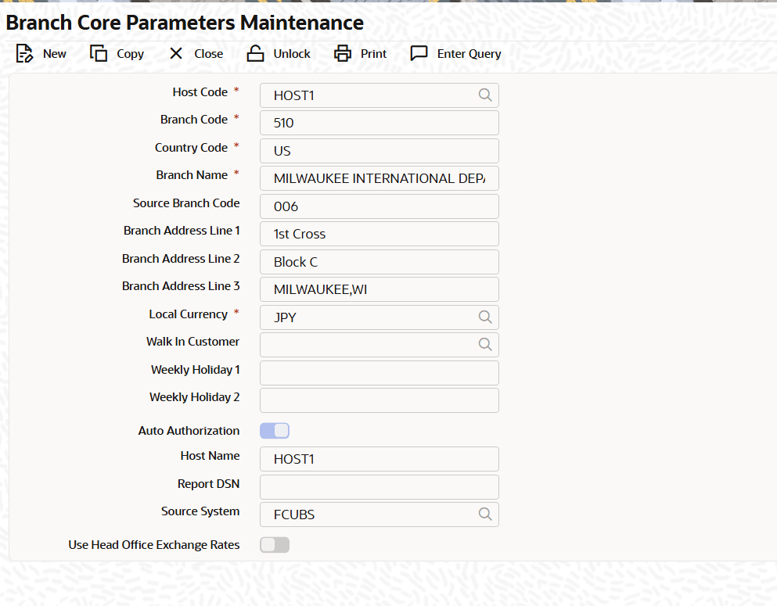The image size is (777, 606).
Task: Click the Source Branch Code field 006
Action: (x=379, y=206)
